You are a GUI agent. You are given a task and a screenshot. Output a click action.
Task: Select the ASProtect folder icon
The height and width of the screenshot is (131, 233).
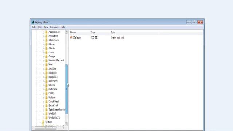click(46, 36)
